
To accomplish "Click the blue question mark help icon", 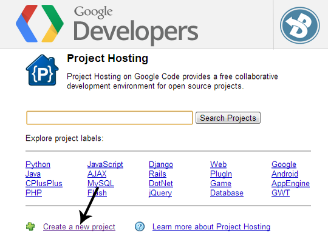I will tap(140, 227).
